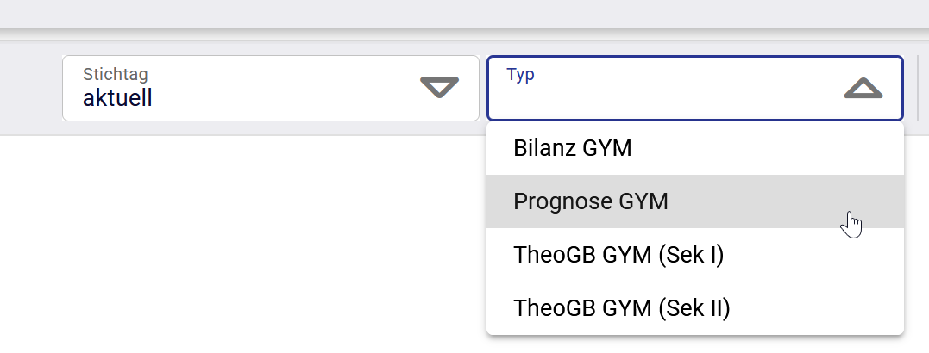The width and height of the screenshot is (929, 353).
Task: Click the gray triangle beside 'aktuell'
Action: 439,88
